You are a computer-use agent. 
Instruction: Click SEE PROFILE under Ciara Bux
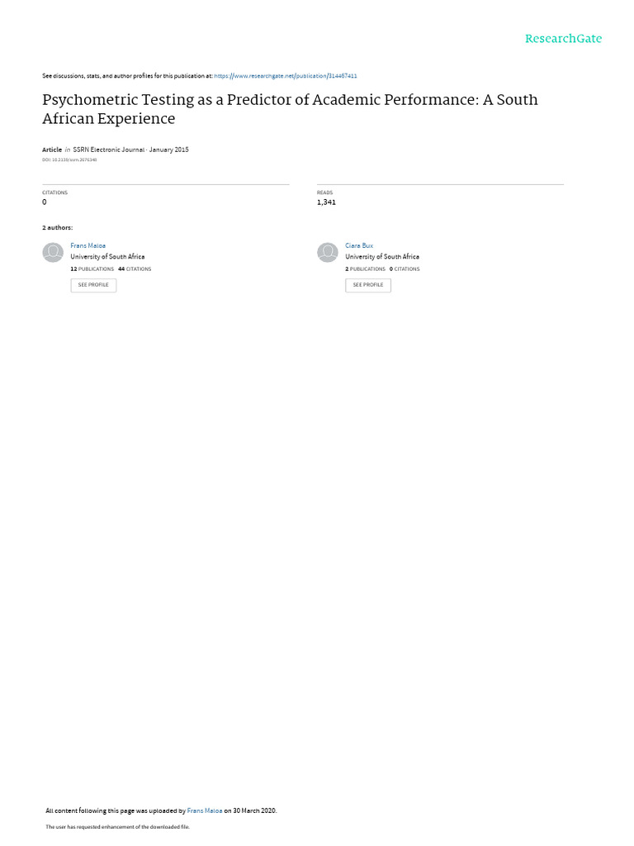point(368,285)
